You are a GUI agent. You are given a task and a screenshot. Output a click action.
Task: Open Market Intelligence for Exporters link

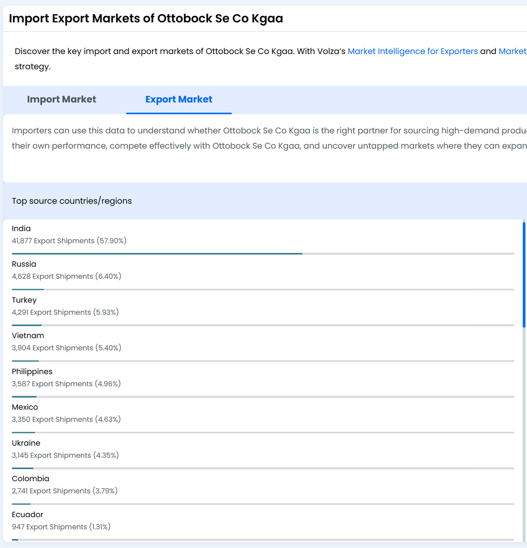coord(412,51)
